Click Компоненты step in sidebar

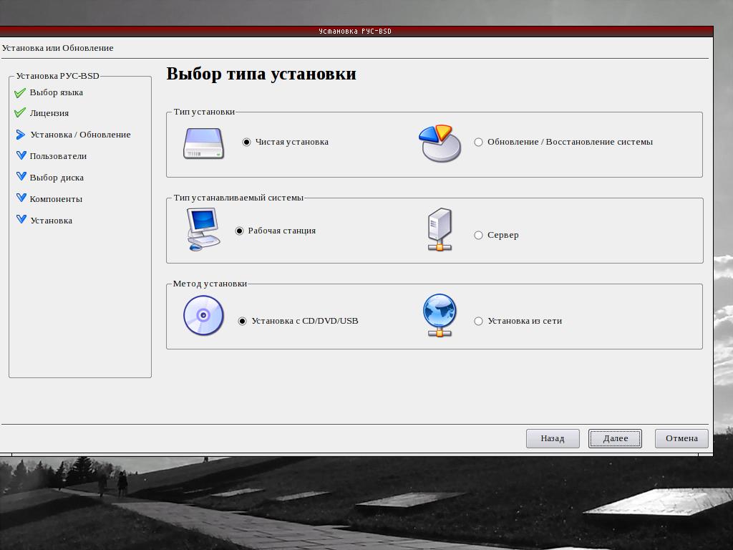click(56, 199)
